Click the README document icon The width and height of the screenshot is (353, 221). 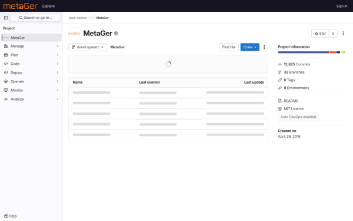coord(280,101)
